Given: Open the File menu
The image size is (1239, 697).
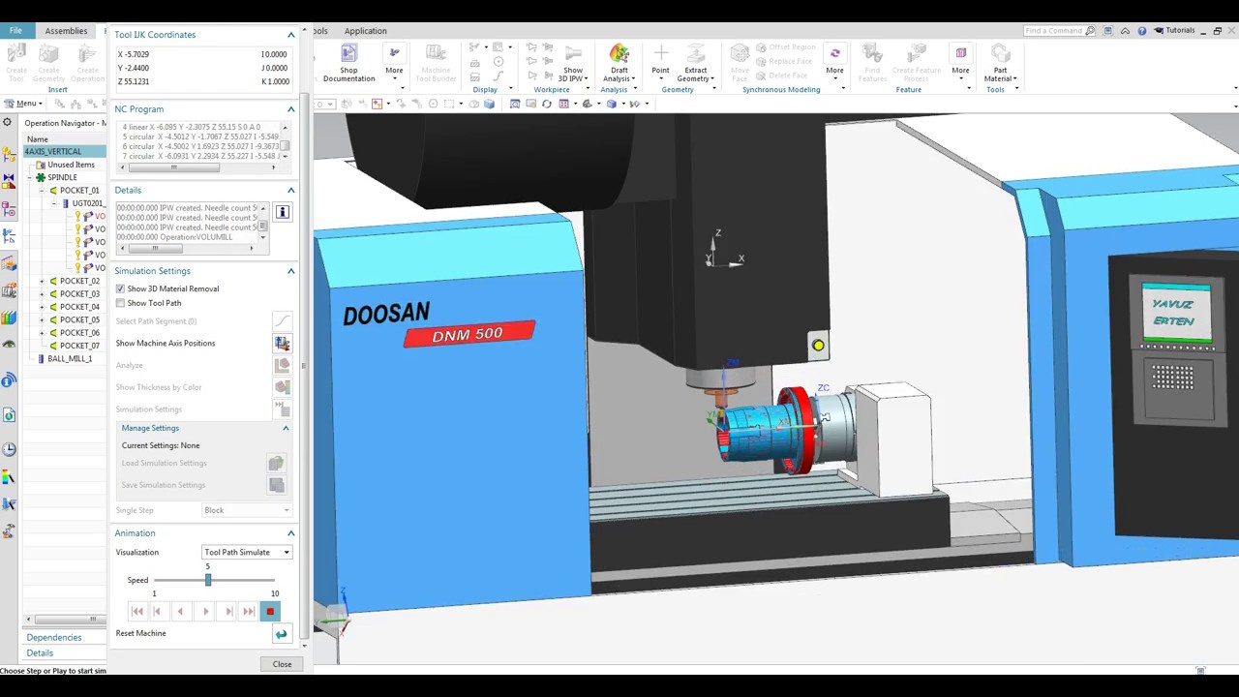Looking at the screenshot, I should [15, 31].
